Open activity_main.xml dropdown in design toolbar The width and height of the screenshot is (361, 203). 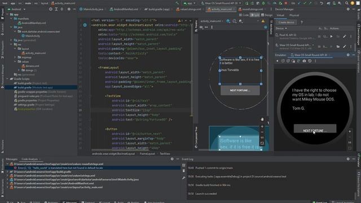pyautogui.click(x=212, y=21)
